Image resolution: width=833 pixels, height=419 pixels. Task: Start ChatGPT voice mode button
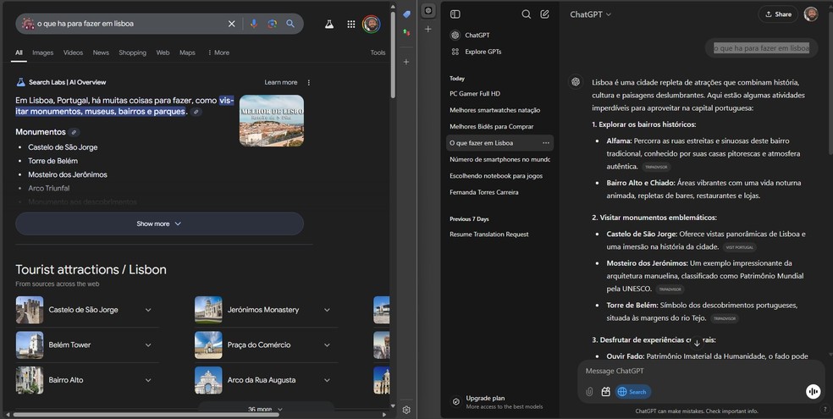pyautogui.click(x=813, y=392)
